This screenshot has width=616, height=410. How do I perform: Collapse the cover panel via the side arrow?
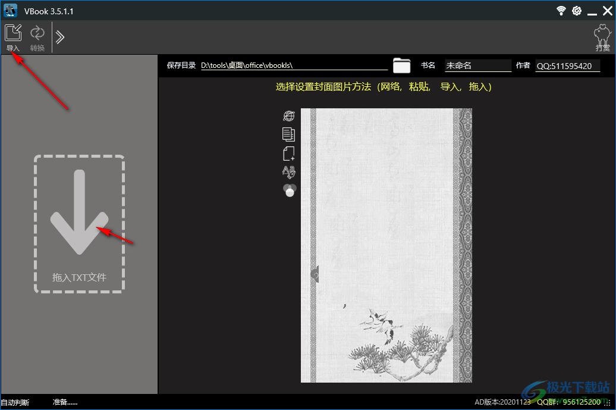click(x=315, y=274)
